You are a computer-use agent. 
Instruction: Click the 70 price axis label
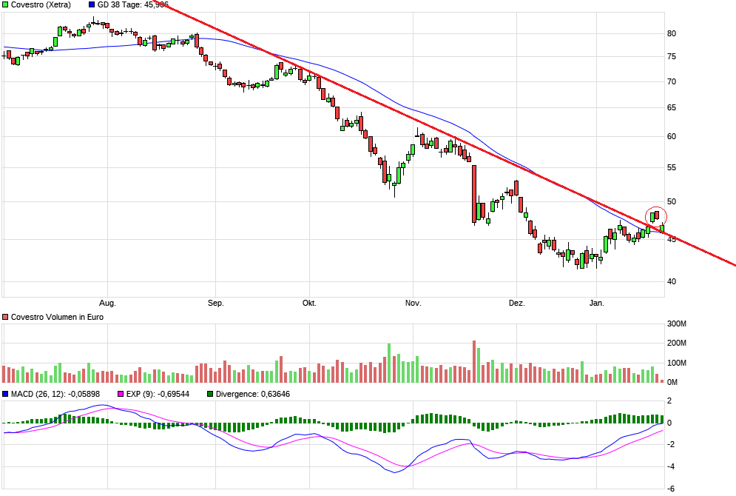point(672,81)
